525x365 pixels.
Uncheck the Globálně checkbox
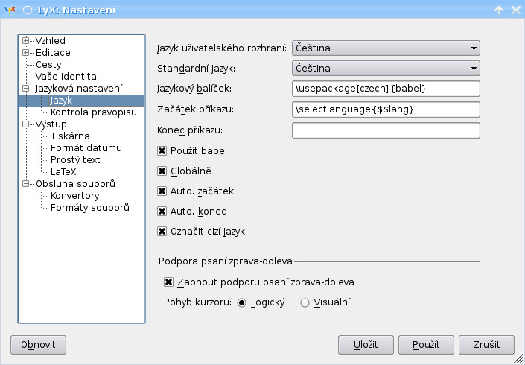pyautogui.click(x=162, y=171)
